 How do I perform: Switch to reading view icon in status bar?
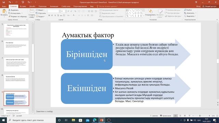point(185,116)
